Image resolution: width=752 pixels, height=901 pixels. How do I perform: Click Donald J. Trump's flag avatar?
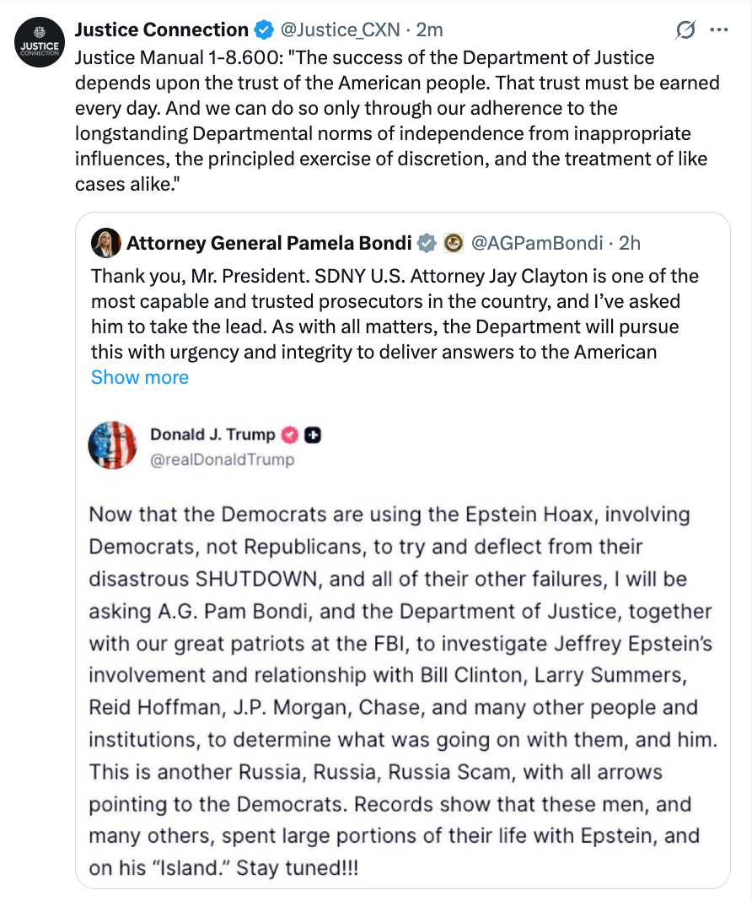(112, 445)
